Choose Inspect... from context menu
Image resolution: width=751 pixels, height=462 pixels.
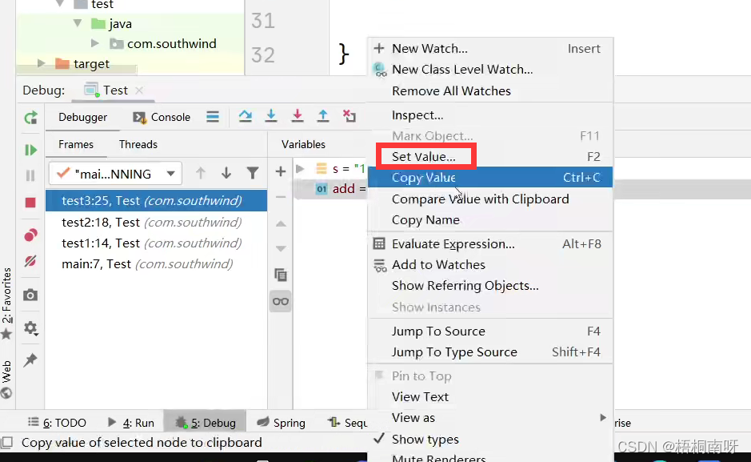pyautogui.click(x=490, y=115)
